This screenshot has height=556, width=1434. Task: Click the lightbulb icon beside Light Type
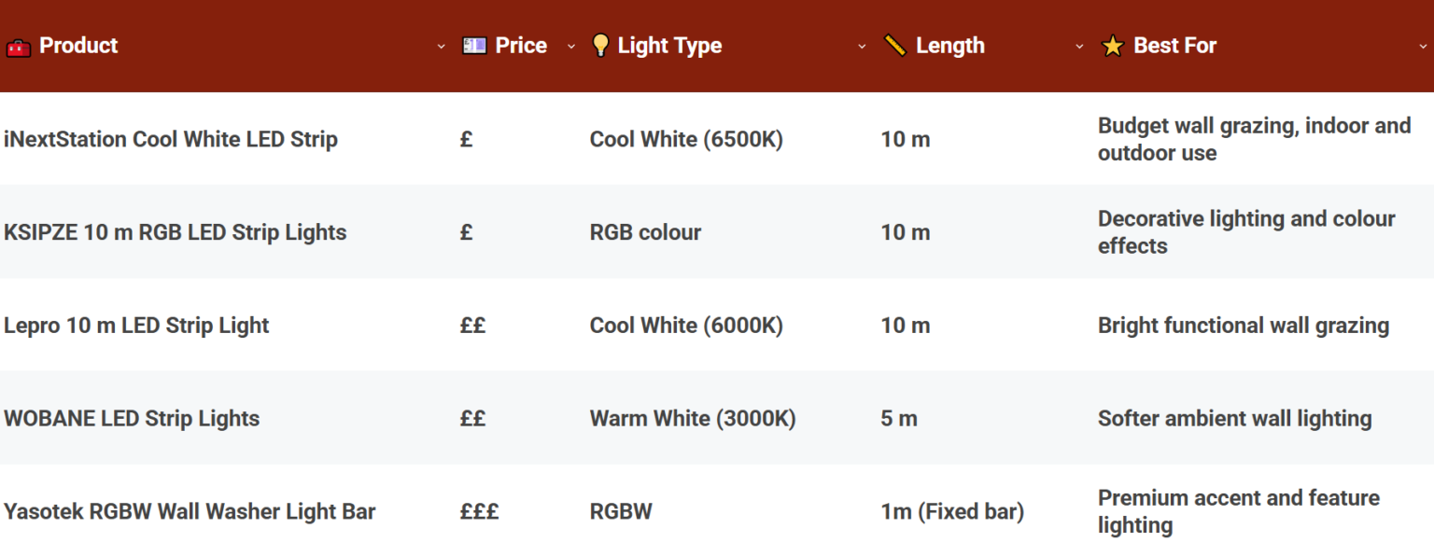[x=600, y=45]
